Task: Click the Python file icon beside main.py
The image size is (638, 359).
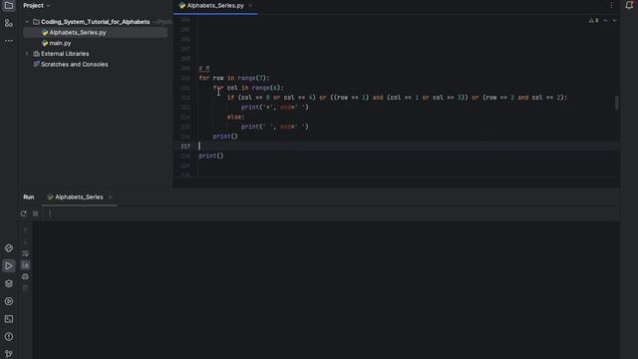Action: [45, 43]
